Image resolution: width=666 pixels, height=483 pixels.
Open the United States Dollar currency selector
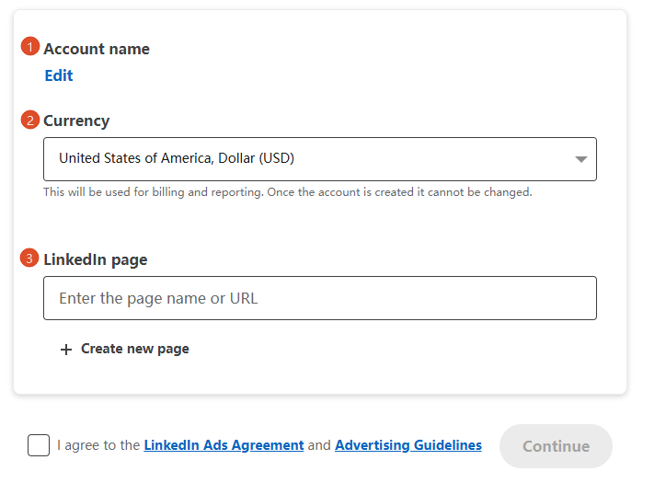[x=319, y=159]
